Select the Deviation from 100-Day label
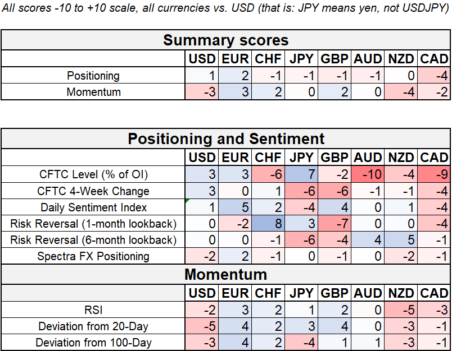Screen dimensions: 452x351 pos(93,342)
